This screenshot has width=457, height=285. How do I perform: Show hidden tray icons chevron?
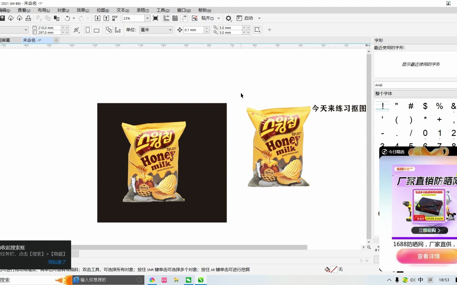389,280
